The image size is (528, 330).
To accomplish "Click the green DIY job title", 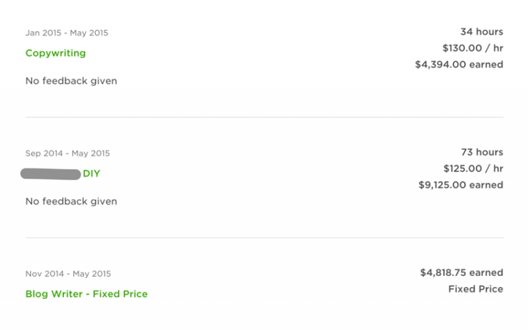I will click(92, 174).
